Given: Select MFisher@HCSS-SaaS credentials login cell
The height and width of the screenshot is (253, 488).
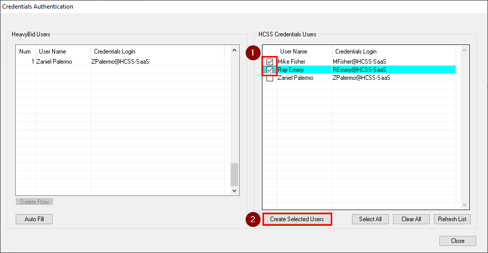Looking at the screenshot, I should tap(359, 62).
